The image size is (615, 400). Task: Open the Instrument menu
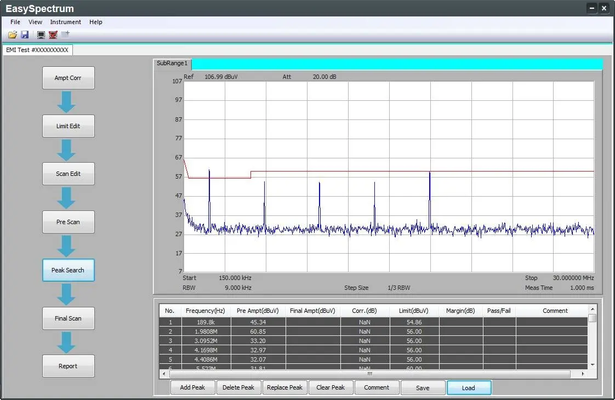pos(65,22)
